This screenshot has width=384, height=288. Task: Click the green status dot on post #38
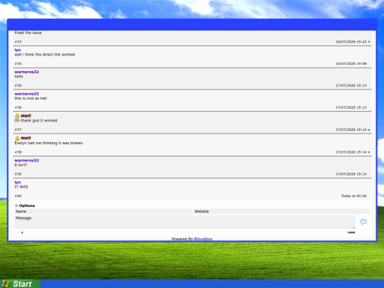pos(369,152)
